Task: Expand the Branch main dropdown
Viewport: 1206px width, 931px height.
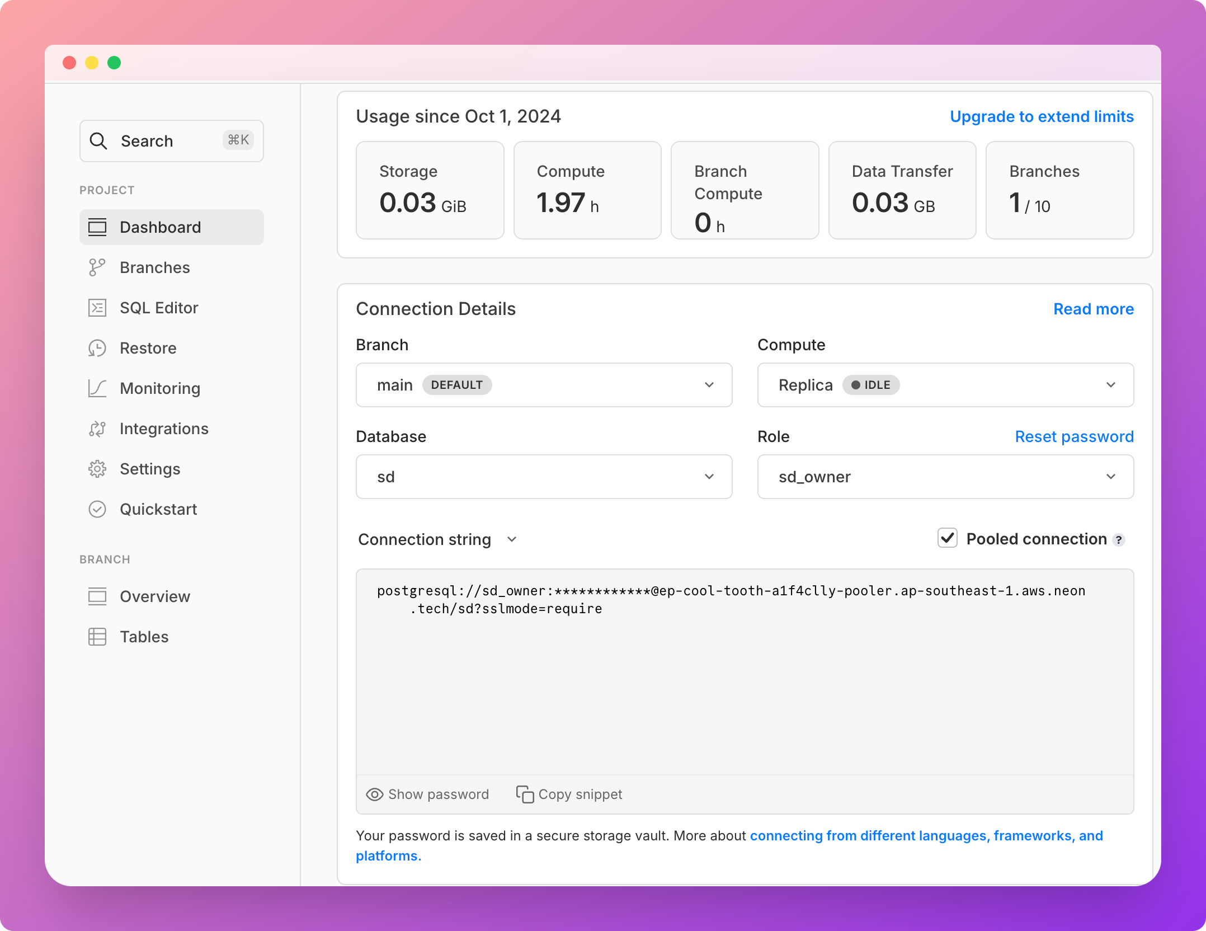Action: coord(544,385)
